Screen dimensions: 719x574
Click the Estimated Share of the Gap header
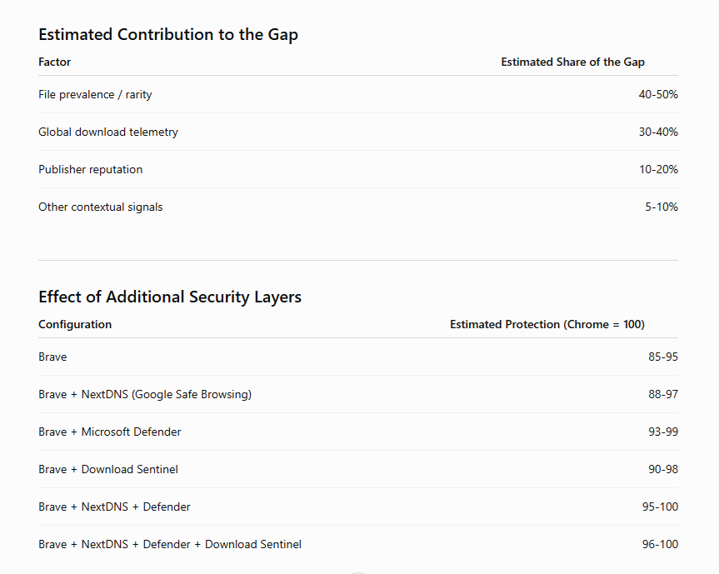pyautogui.click(x=572, y=62)
